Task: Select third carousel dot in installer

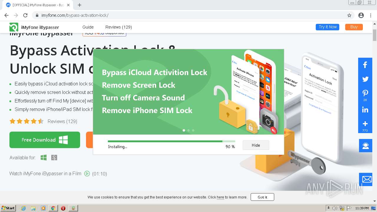Action: (x=193, y=130)
